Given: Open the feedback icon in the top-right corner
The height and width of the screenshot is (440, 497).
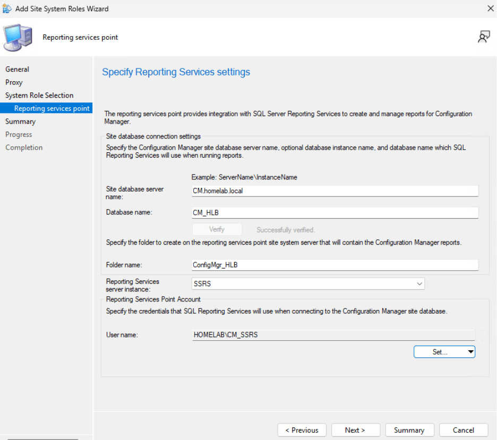Looking at the screenshot, I should (x=484, y=37).
